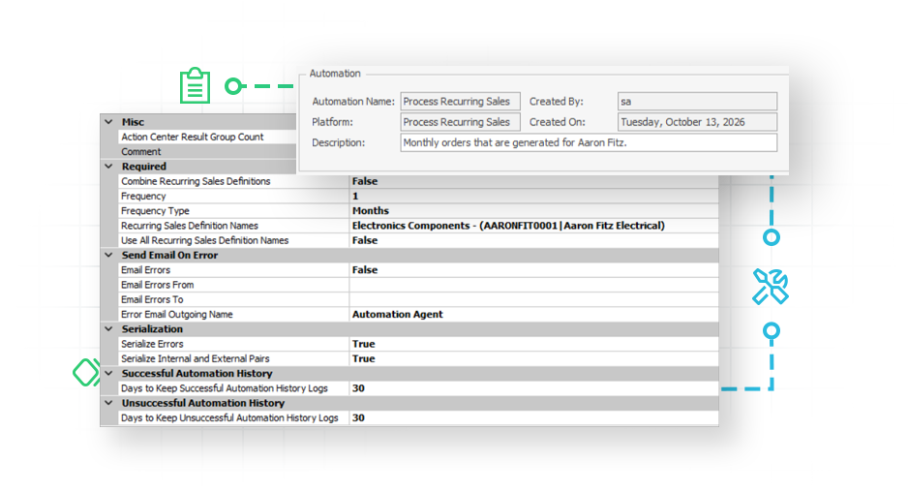
Task: Click the Description text field
Action: pos(589,142)
